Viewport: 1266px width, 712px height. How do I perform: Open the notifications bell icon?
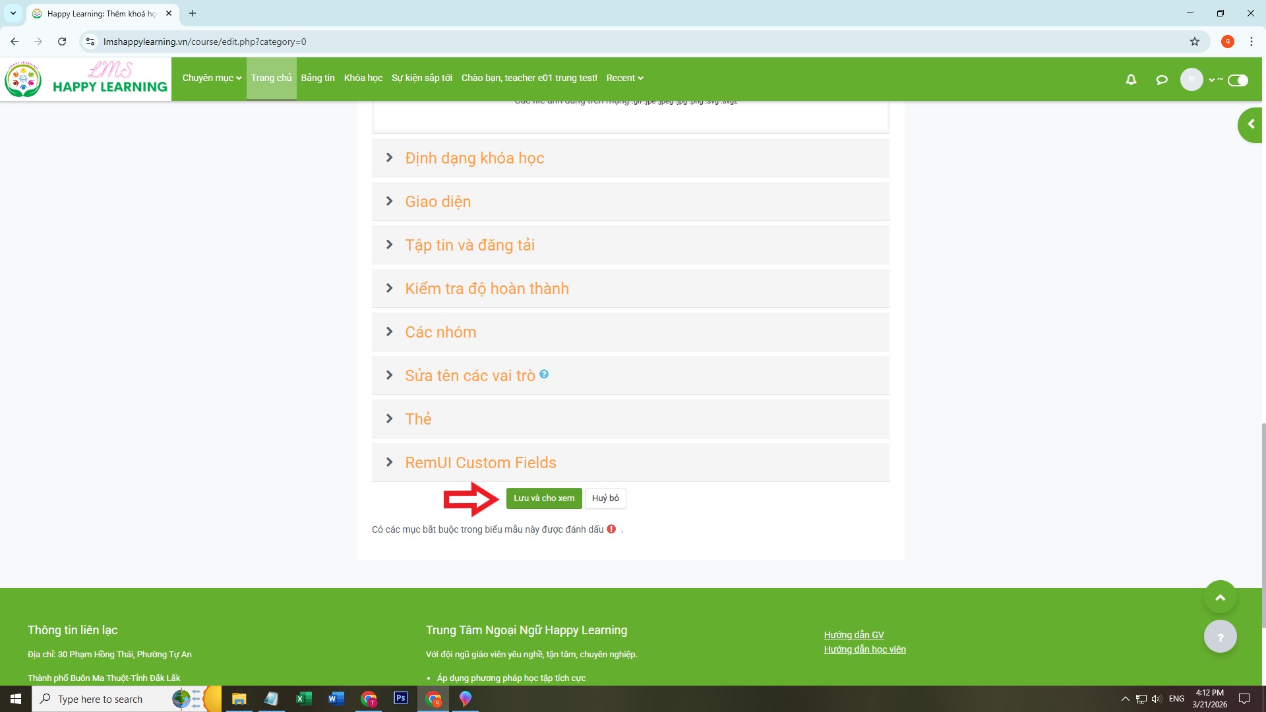(x=1131, y=79)
